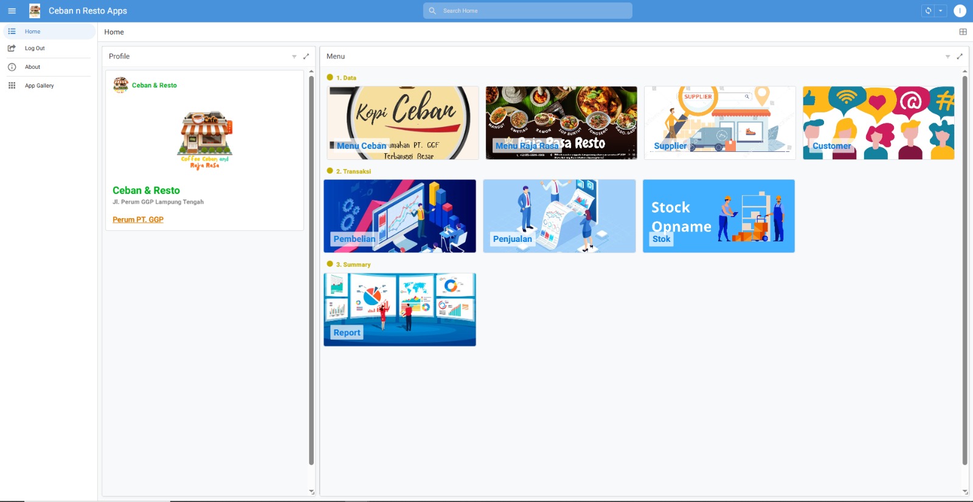The image size is (973, 502).
Task: Open the dropdown arrow beside sync
Action: tap(941, 11)
